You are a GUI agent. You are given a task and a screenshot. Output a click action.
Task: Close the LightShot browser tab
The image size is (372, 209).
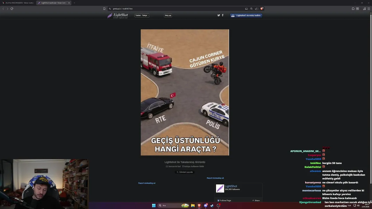tap(69, 3)
